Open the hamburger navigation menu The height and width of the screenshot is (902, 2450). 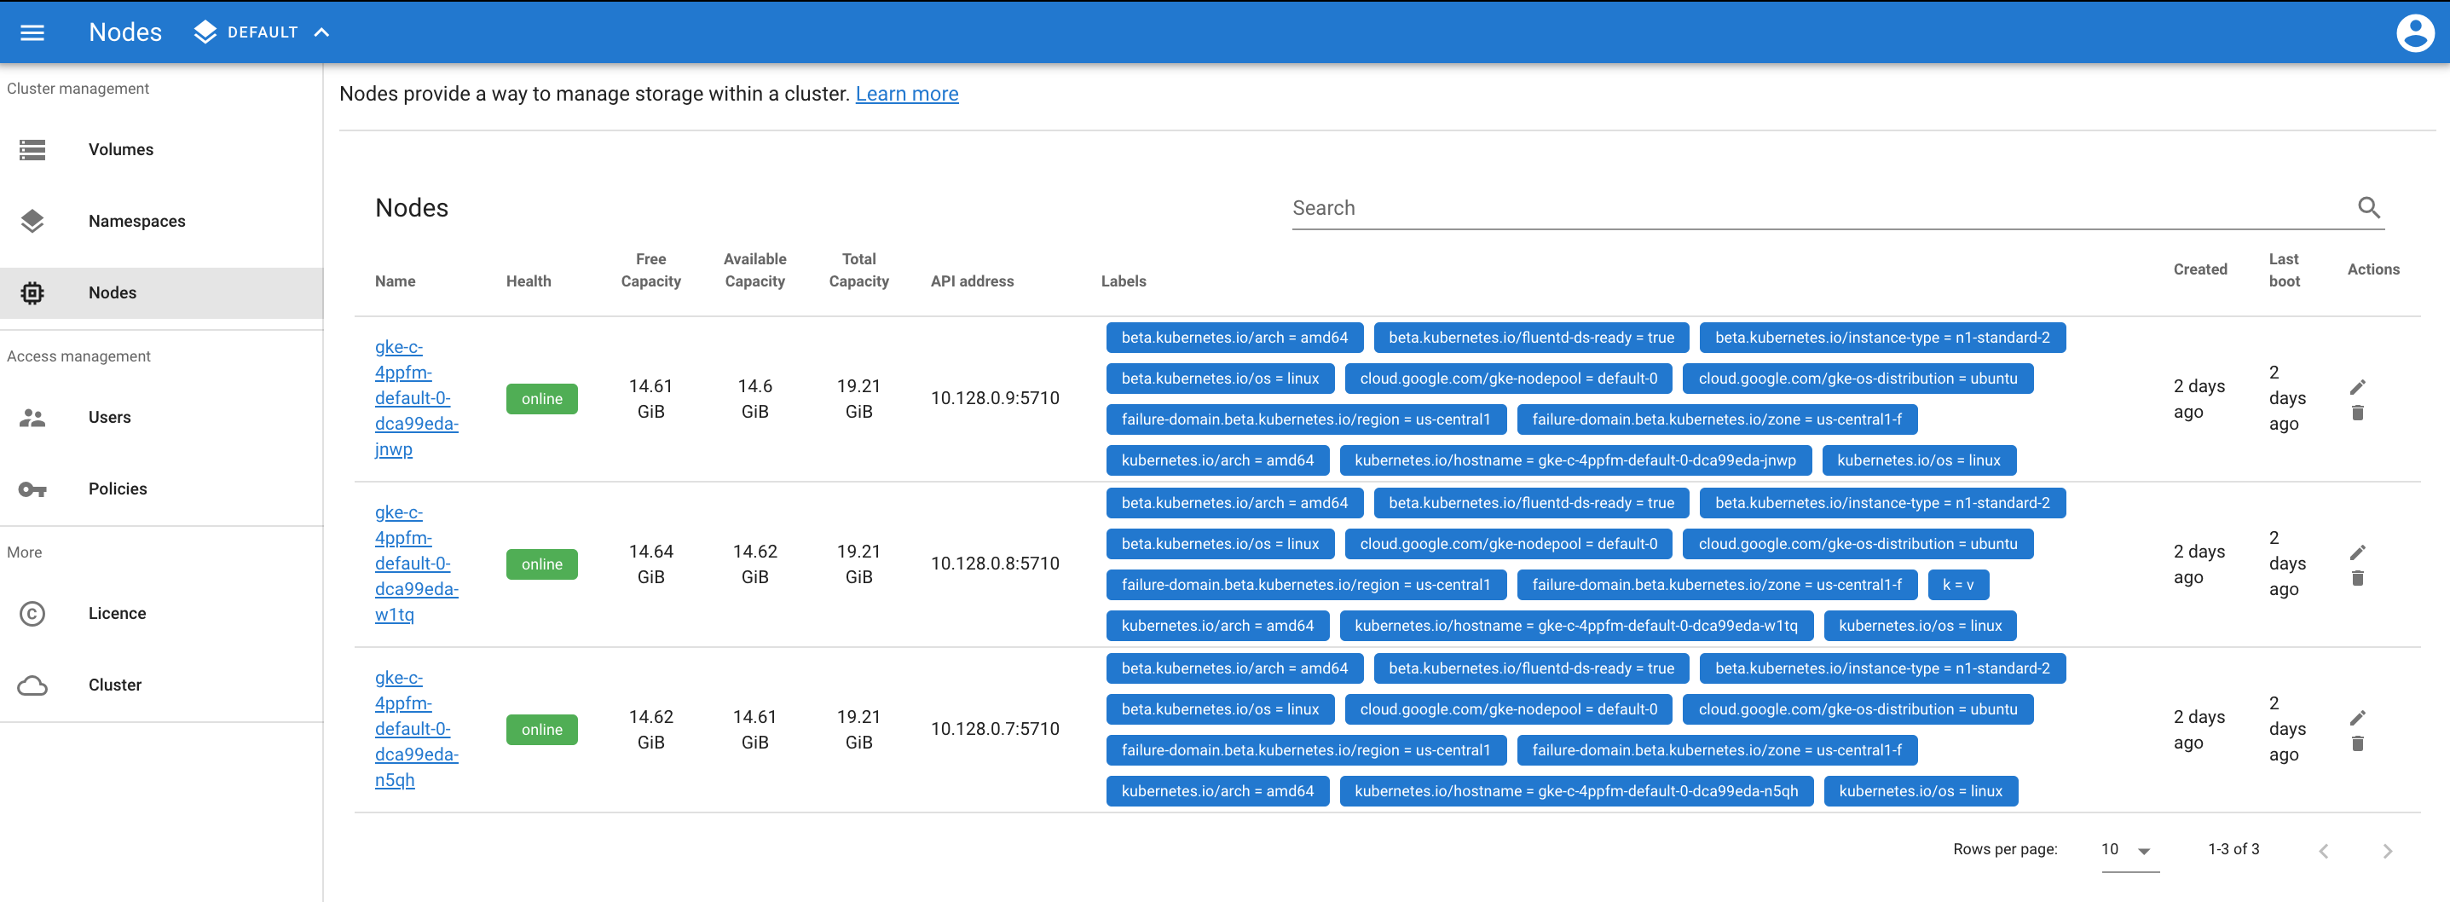click(x=32, y=32)
